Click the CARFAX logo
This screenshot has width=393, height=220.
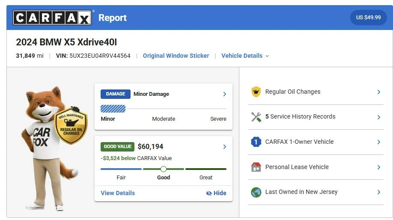pyautogui.click(x=52, y=18)
